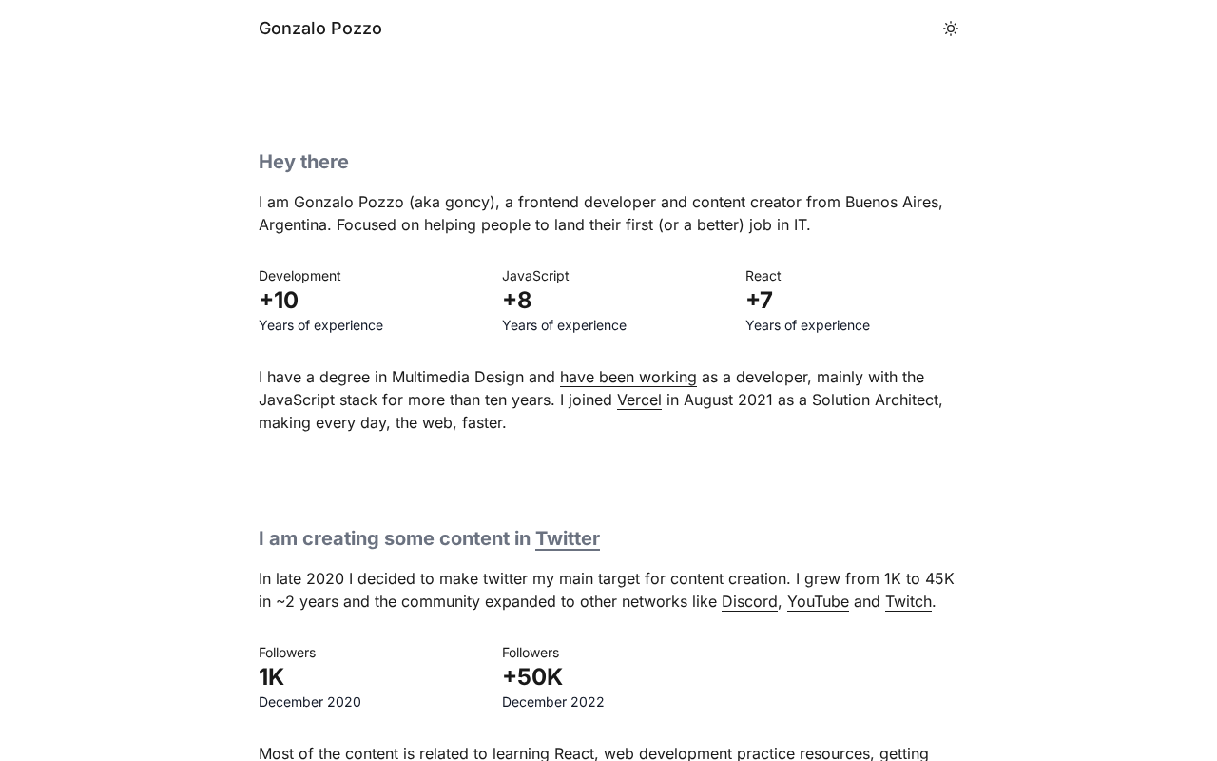The height and width of the screenshot is (761, 1217).
Task: Click the "Hey there" heading
Action: [303, 162]
